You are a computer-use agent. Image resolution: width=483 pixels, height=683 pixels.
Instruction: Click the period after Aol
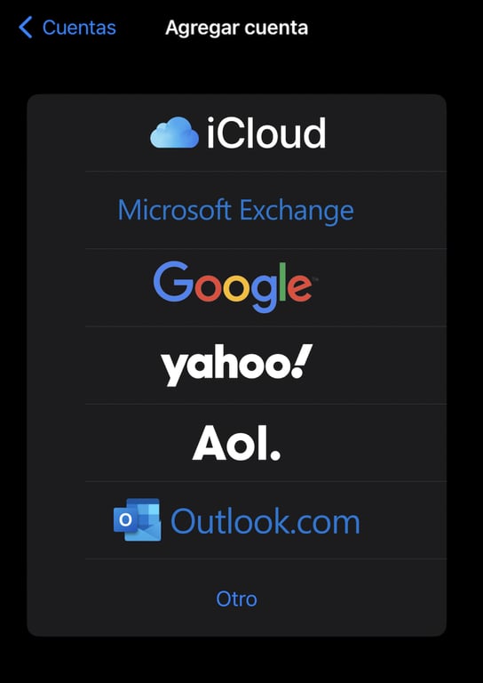pos(275,454)
